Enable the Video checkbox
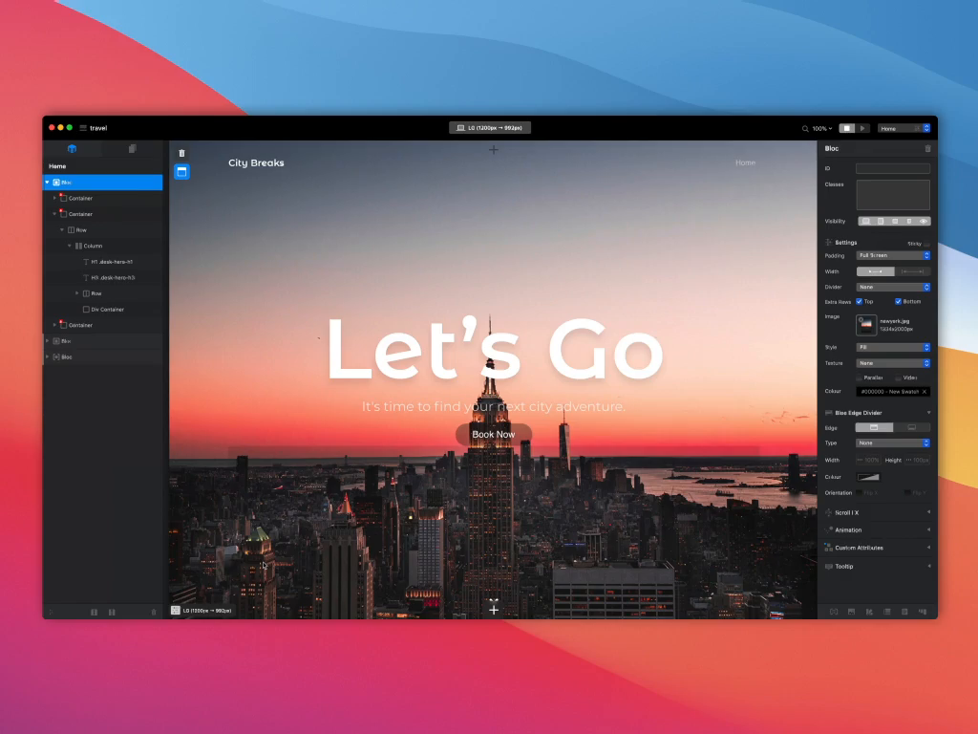Screen dimensions: 978x734 pos(898,378)
